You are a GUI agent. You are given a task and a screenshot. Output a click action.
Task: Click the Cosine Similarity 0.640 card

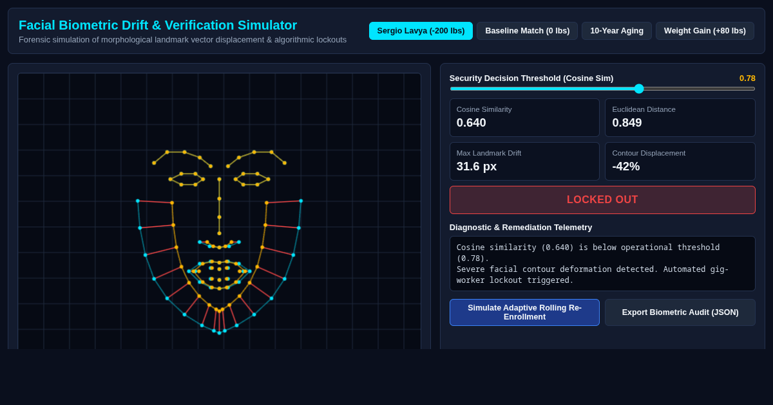coord(524,118)
